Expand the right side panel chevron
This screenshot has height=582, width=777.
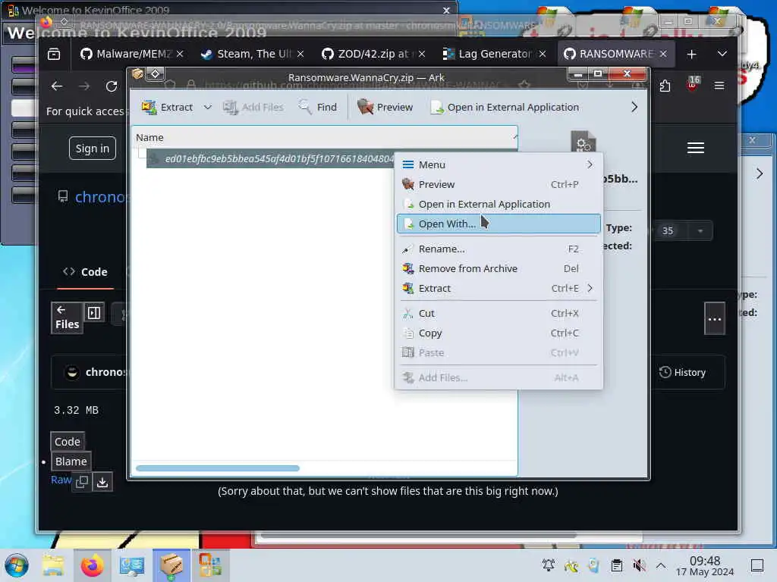759,174
